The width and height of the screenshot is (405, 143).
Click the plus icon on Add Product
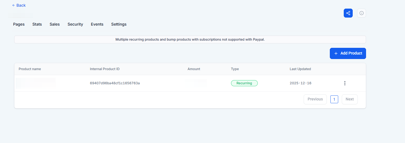(336, 53)
